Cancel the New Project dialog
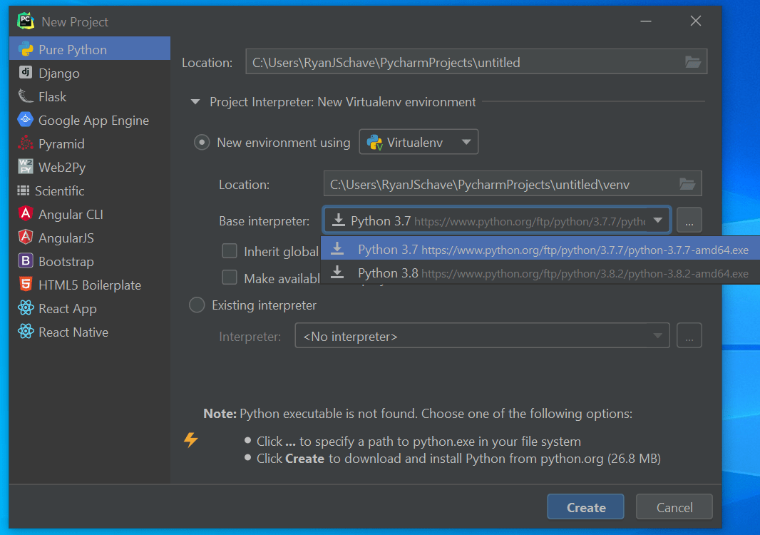This screenshot has height=535, width=760. point(674,506)
